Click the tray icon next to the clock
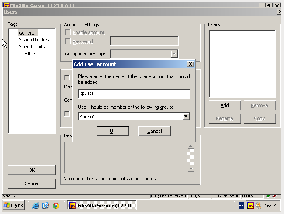284x214 pixels. 258,206
